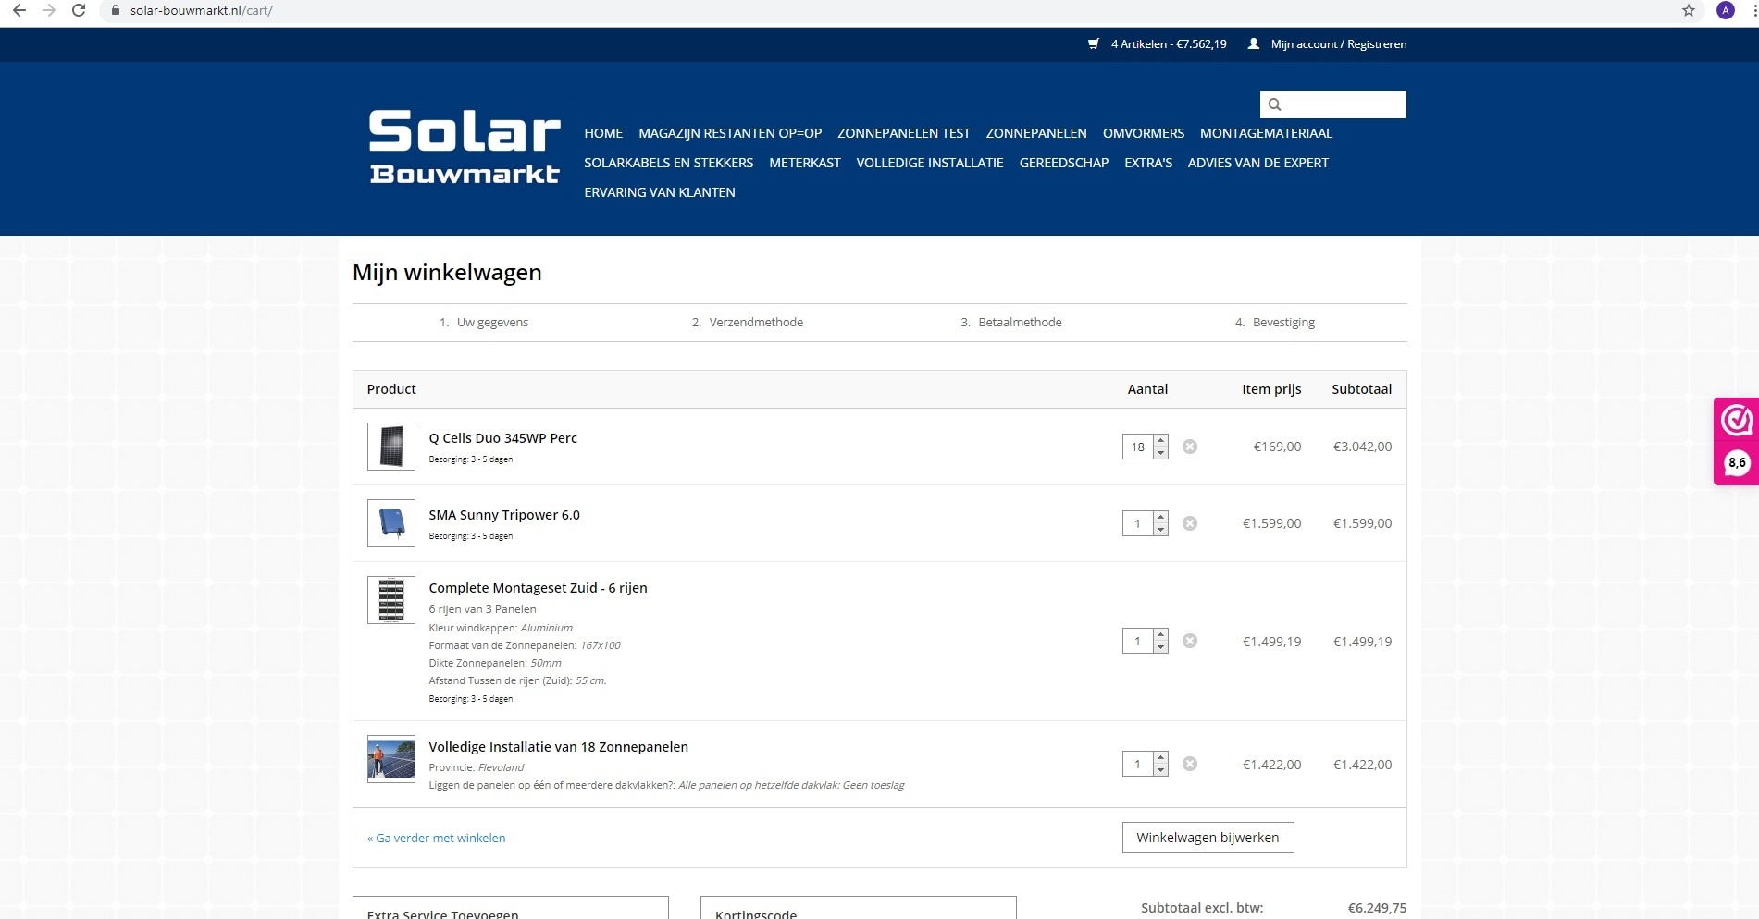Click the €3.042,00 subtotal amount
The width and height of the screenshot is (1759, 919).
(x=1362, y=447)
